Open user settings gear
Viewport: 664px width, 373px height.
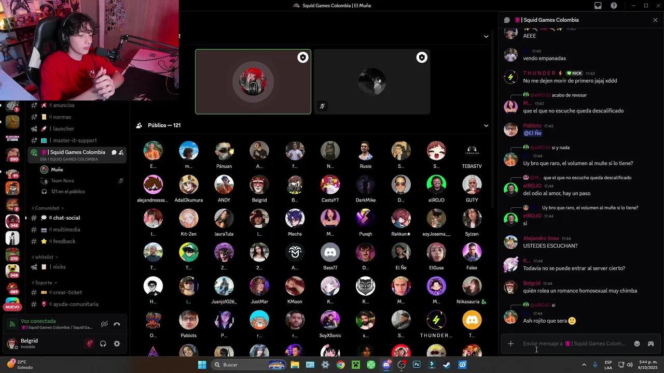pos(117,343)
